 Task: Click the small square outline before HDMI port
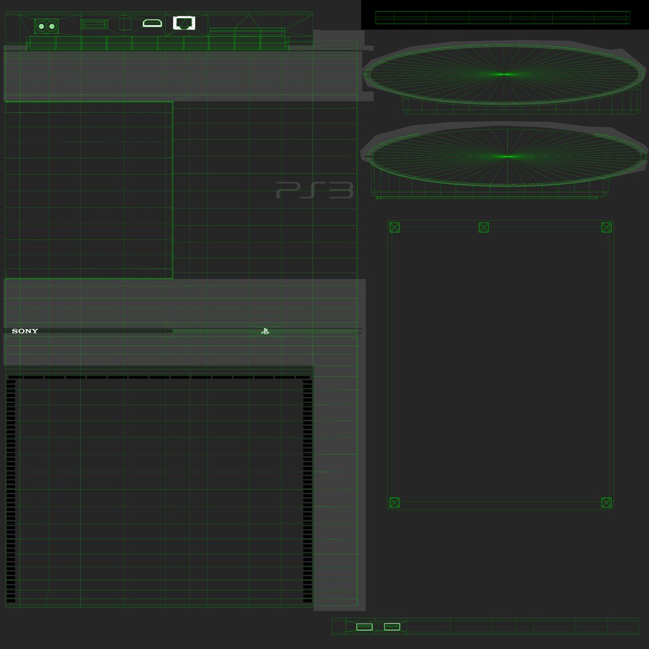125,24
